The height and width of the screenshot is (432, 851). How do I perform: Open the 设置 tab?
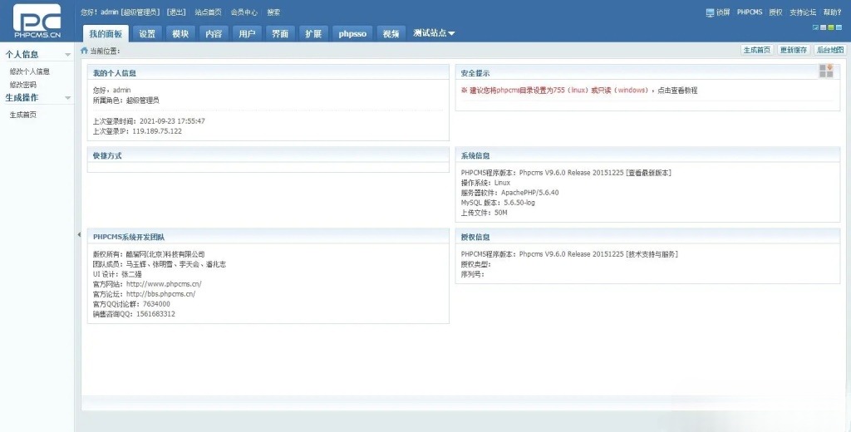(147, 34)
